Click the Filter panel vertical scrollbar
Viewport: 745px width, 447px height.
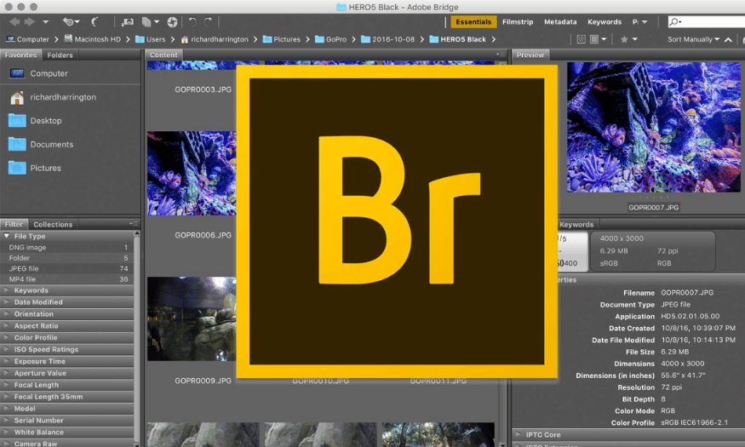tap(137, 339)
